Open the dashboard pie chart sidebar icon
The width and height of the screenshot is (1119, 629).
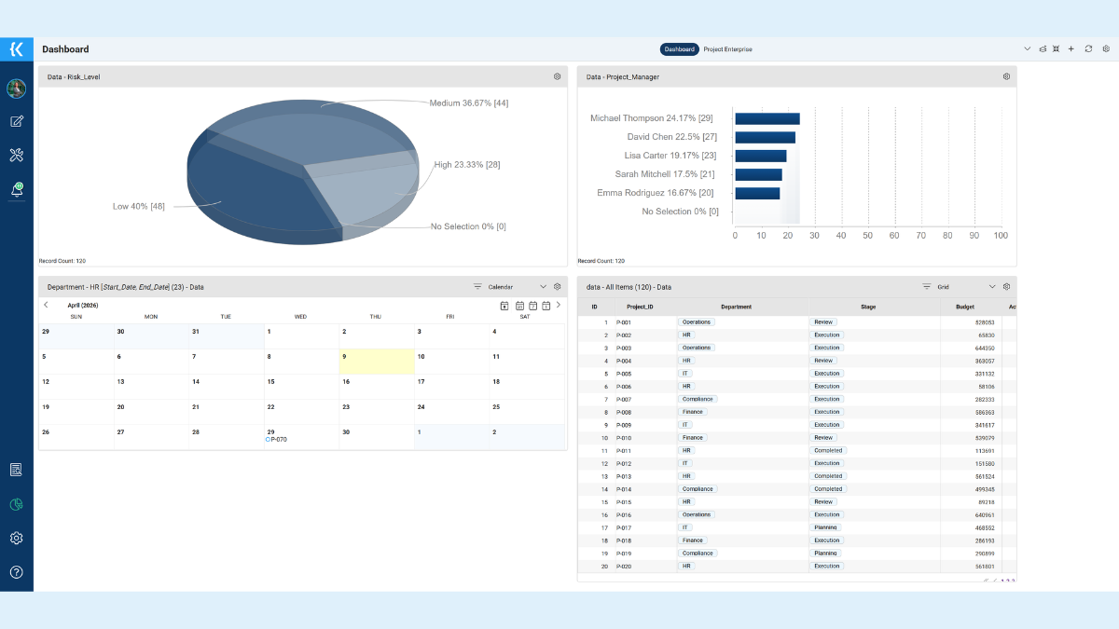[16, 504]
